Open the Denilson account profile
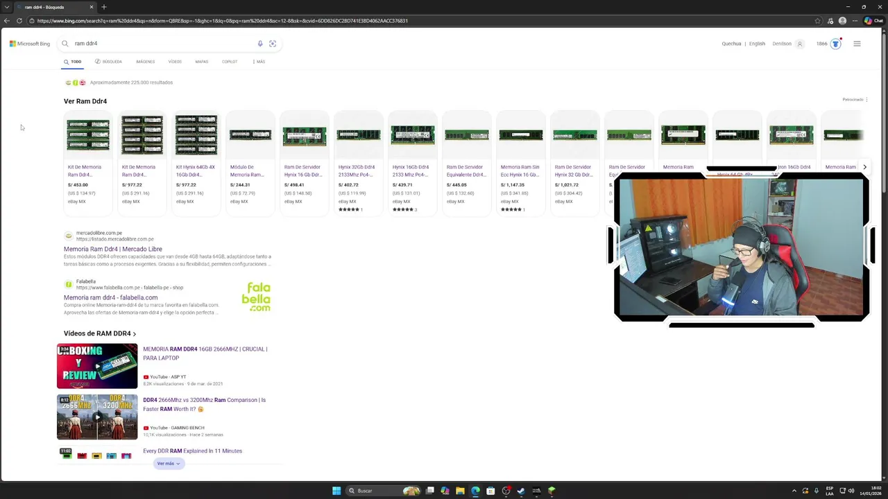Screen dimensions: 888x499 [787, 44]
